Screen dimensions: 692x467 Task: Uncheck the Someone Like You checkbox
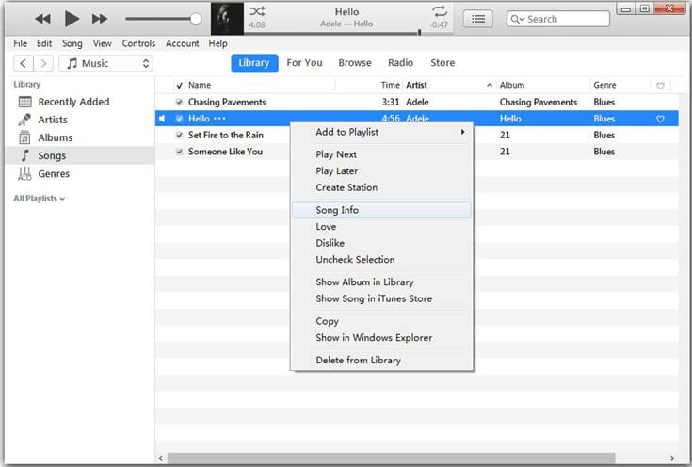coord(180,152)
